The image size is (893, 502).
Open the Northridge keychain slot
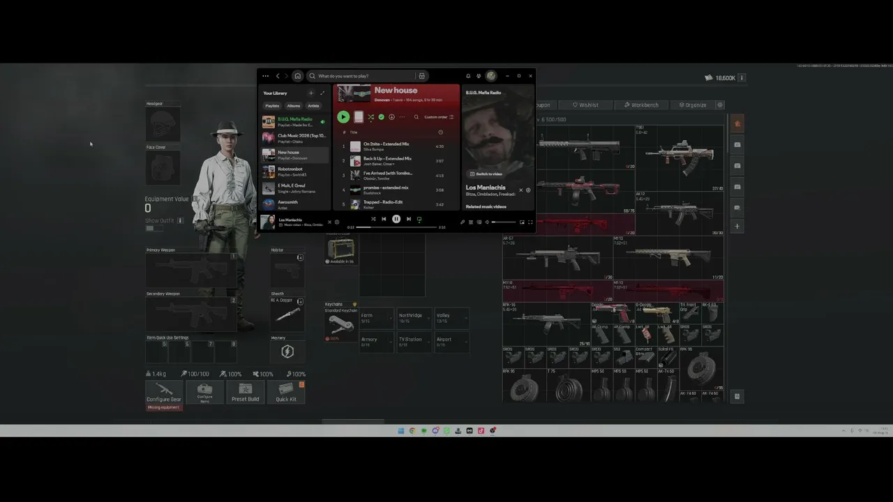coord(414,318)
